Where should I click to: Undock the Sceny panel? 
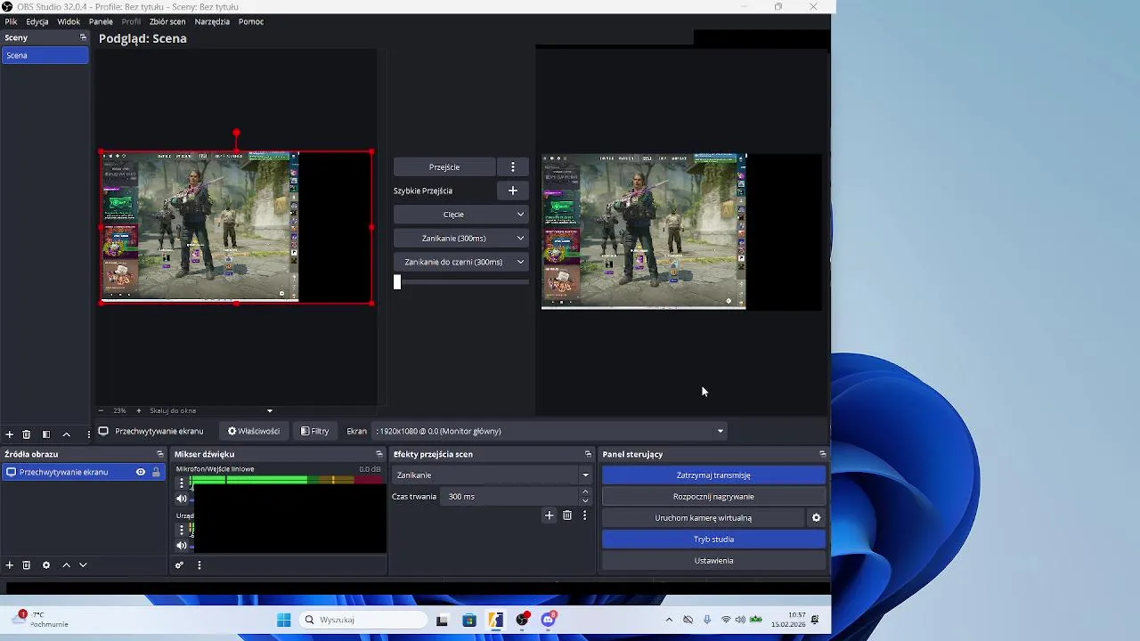point(83,37)
